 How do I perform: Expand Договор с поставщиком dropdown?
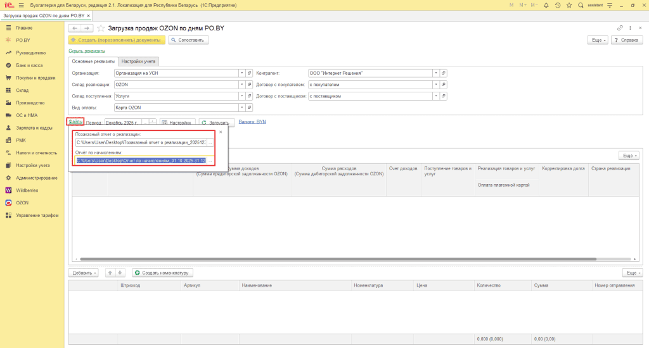point(436,96)
